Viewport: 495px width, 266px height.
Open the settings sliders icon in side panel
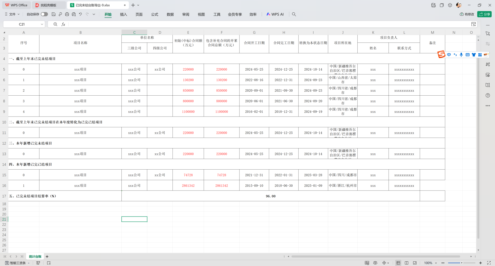[488, 44]
